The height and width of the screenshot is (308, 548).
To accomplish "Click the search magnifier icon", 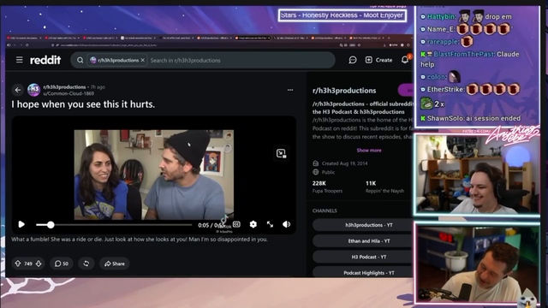I will pyautogui.click(x=80, y=60).
